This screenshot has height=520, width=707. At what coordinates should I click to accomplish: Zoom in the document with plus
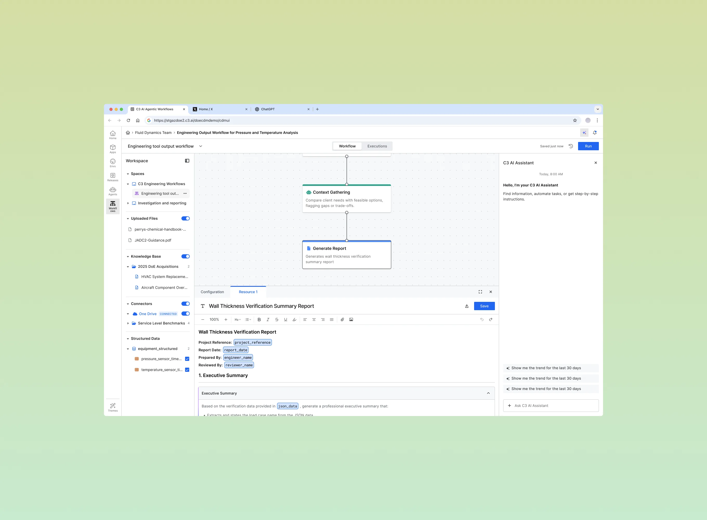coord(226,320)
